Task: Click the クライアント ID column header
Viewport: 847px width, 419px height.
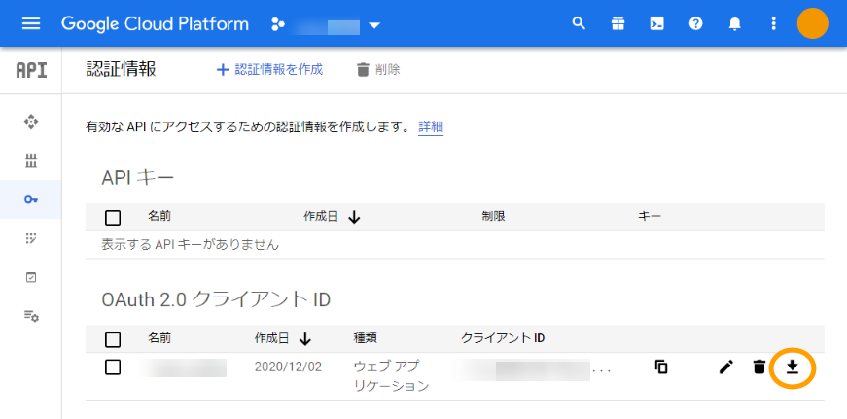Action: [503, 338]
